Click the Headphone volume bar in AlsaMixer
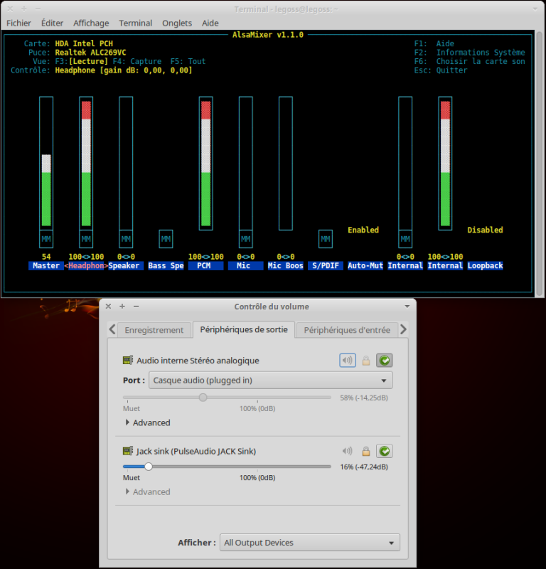The width and height of the screenshot is (546, 569). point(86,164)
